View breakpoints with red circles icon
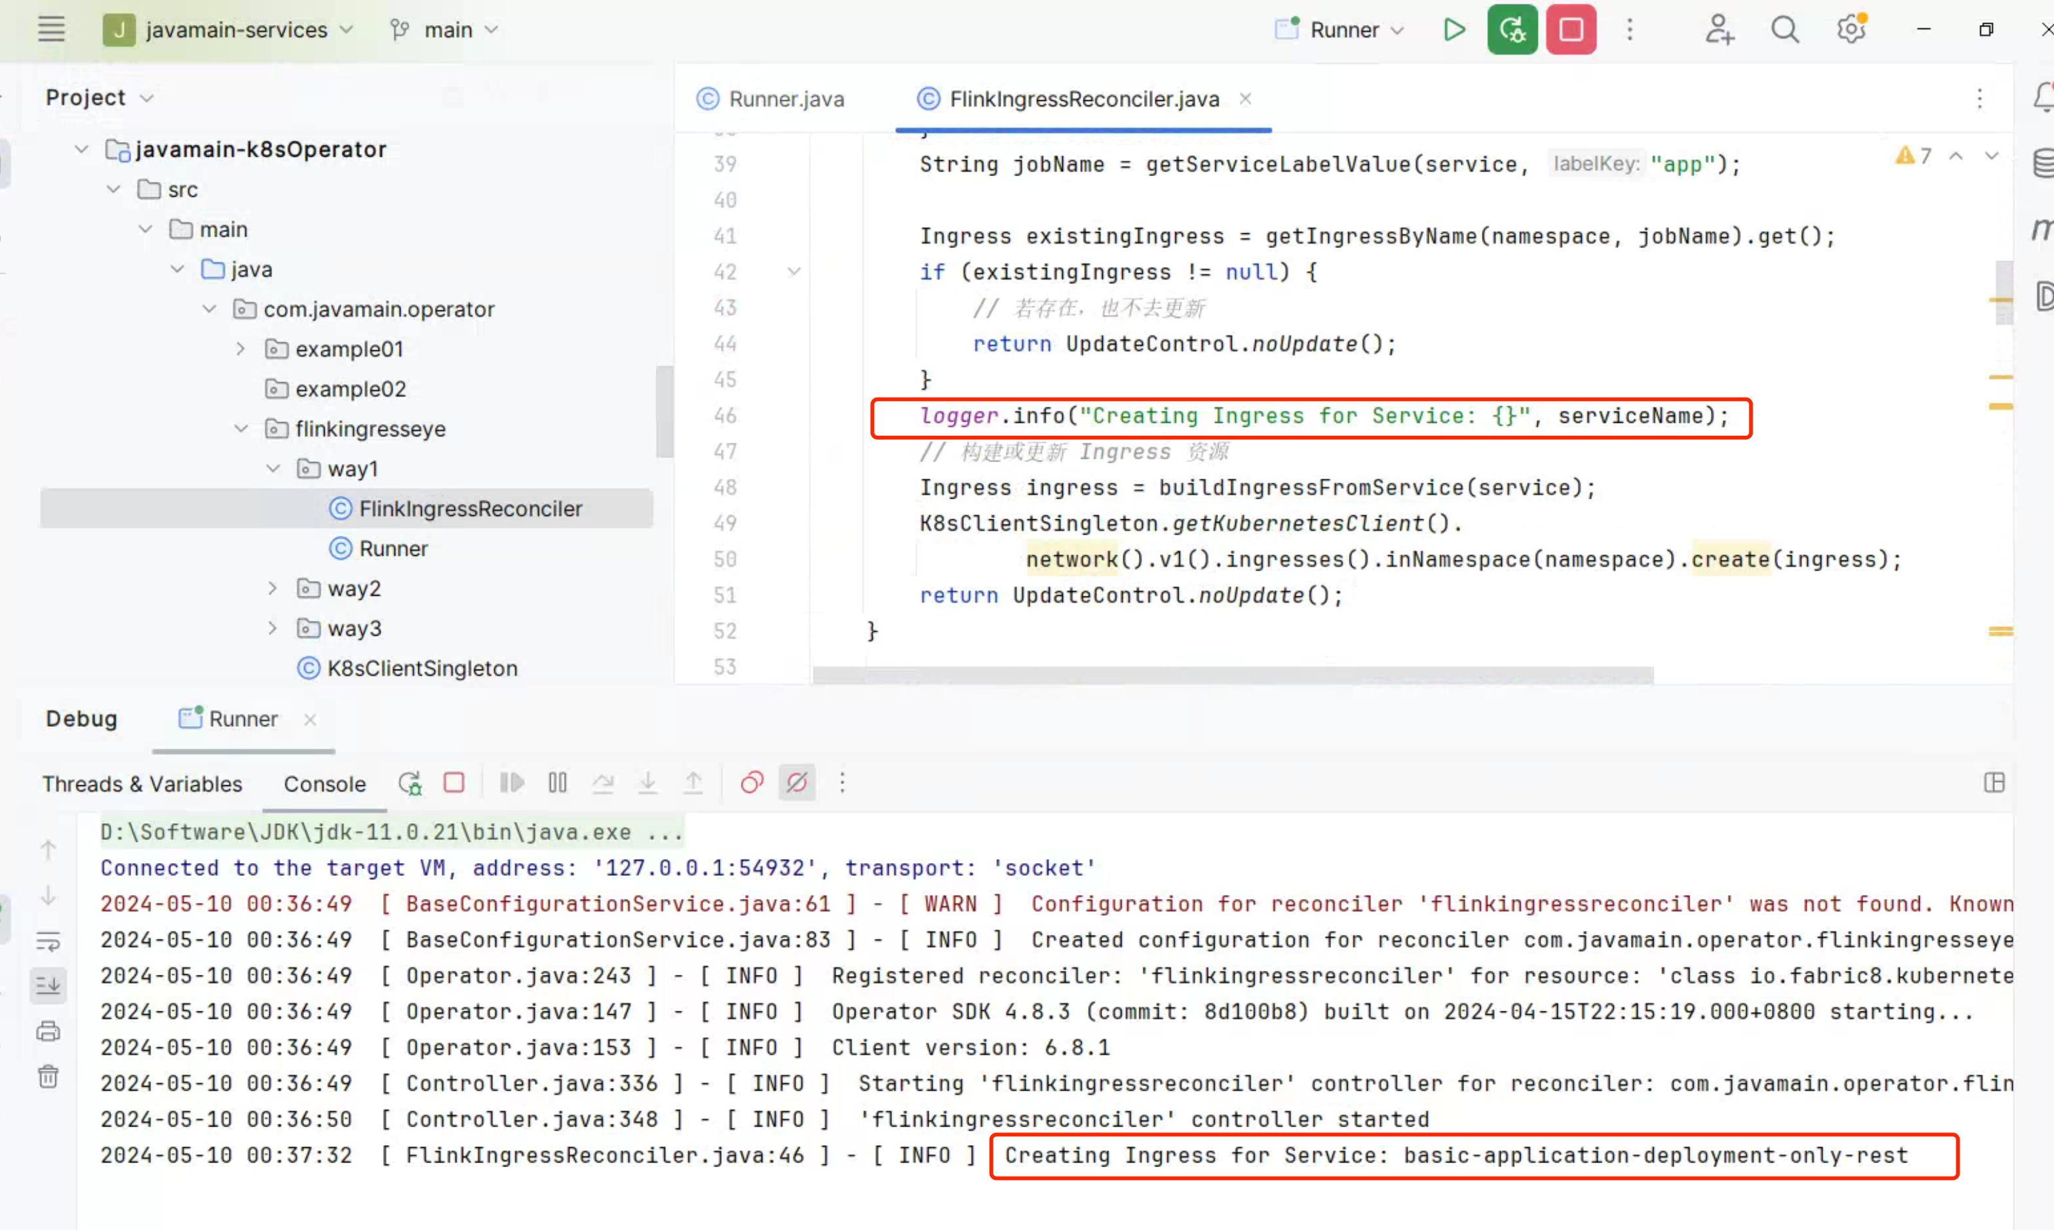 752,783
